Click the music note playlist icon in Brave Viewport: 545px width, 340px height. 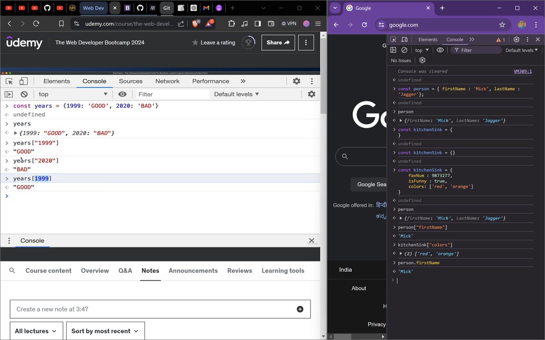pos(245,24)
